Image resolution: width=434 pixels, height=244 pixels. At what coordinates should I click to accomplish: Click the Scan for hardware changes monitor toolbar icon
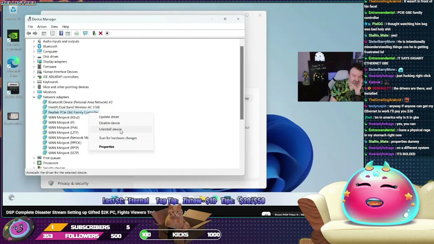85,33
